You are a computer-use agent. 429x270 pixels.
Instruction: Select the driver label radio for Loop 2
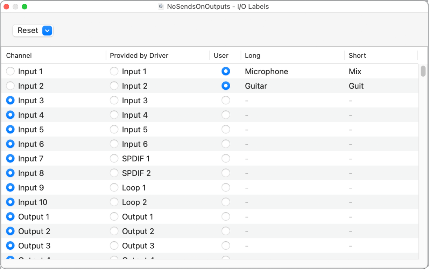coord(114,202)
